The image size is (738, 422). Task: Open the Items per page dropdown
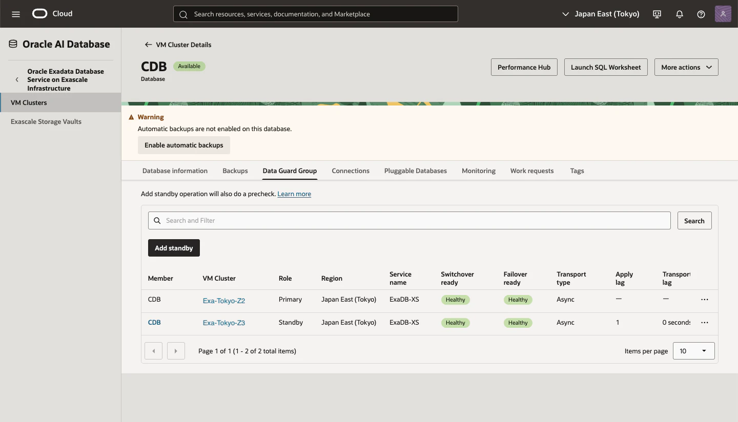693,351
